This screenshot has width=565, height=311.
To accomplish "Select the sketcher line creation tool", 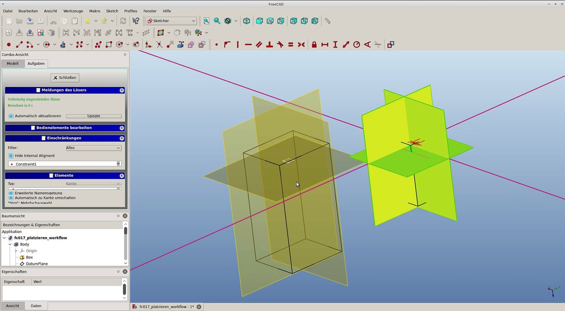I will point(19,44).
